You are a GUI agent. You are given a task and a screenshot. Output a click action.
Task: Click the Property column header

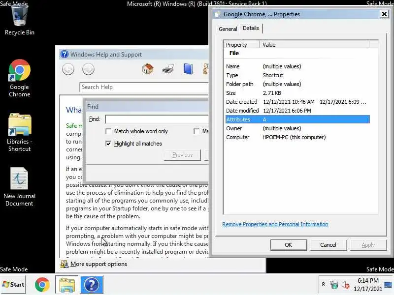(241, 45)
